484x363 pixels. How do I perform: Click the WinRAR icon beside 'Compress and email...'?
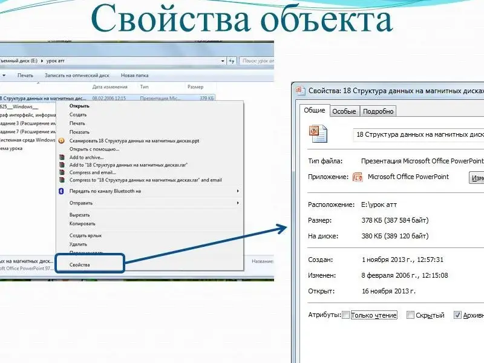click(61, 172)
